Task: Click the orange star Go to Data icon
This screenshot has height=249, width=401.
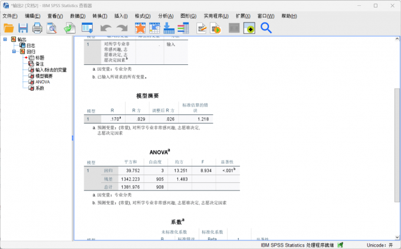Action: (140, 28)
